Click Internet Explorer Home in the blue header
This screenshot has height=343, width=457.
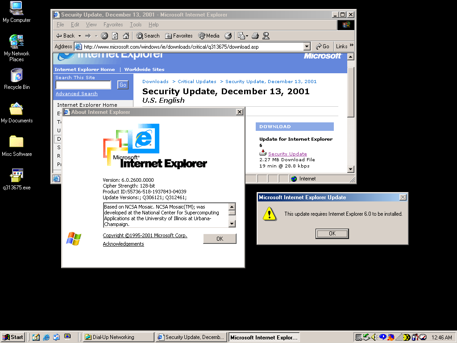click(84, 69)
